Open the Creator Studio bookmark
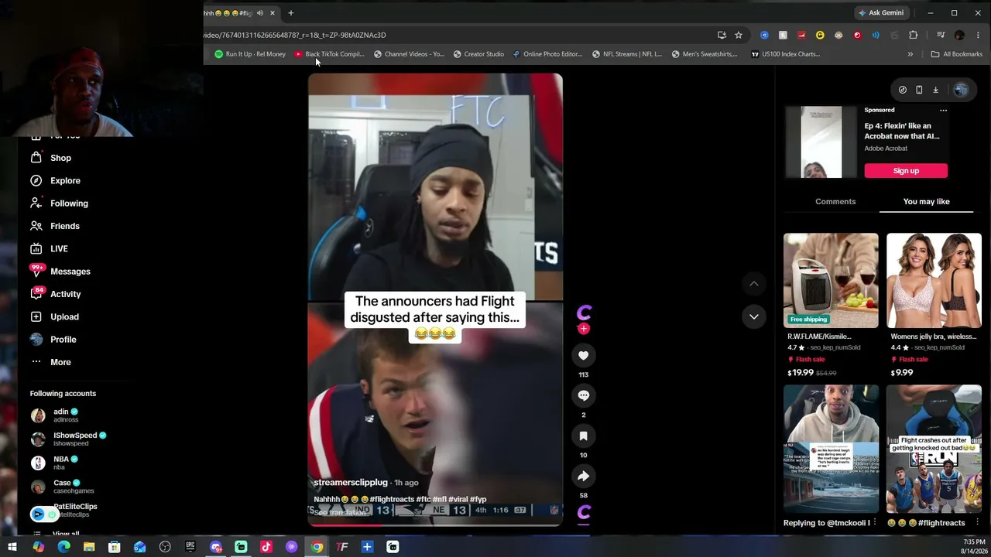The height and width of the screenshot is (557, 991). click(478, 54)
